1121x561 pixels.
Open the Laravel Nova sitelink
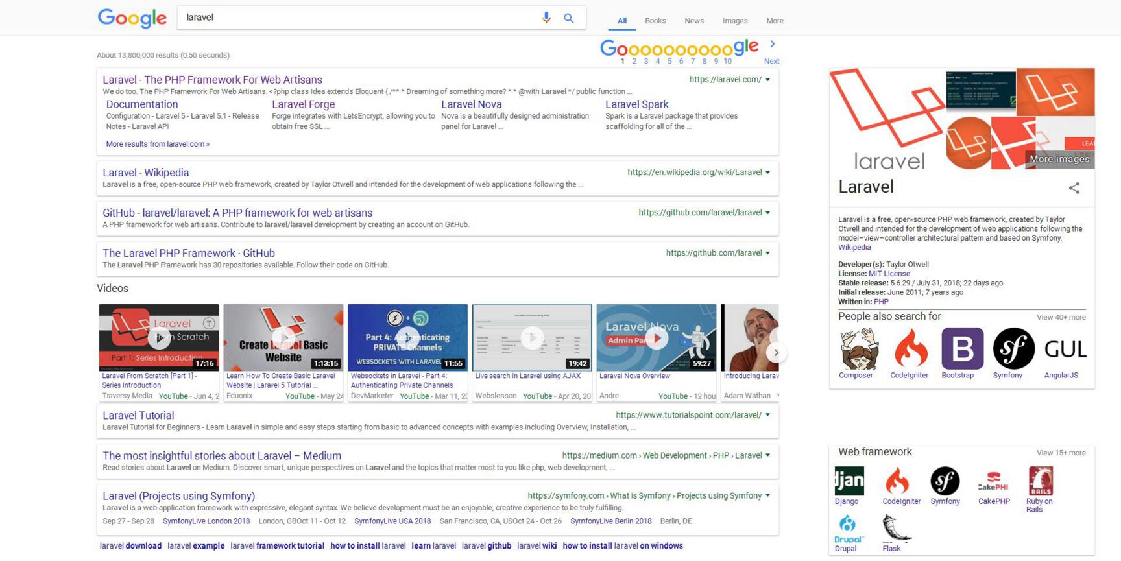(471, 104)
